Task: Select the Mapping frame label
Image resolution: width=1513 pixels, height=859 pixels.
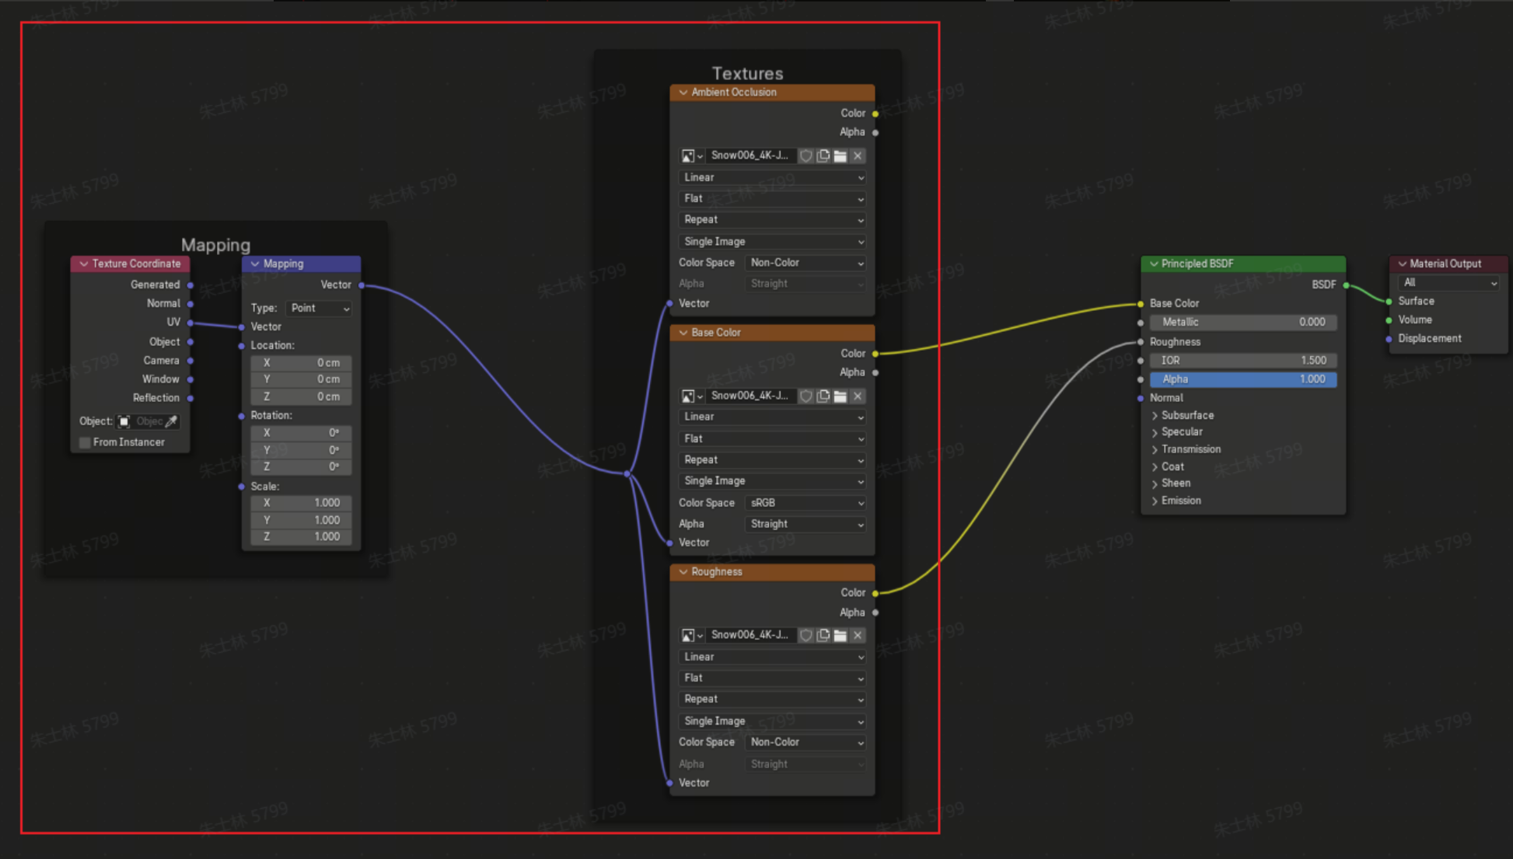Action: [215, 245]
